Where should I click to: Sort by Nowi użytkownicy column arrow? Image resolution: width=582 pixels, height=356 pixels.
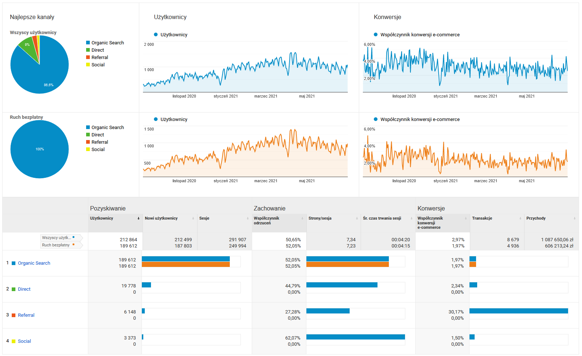(193, 219)
